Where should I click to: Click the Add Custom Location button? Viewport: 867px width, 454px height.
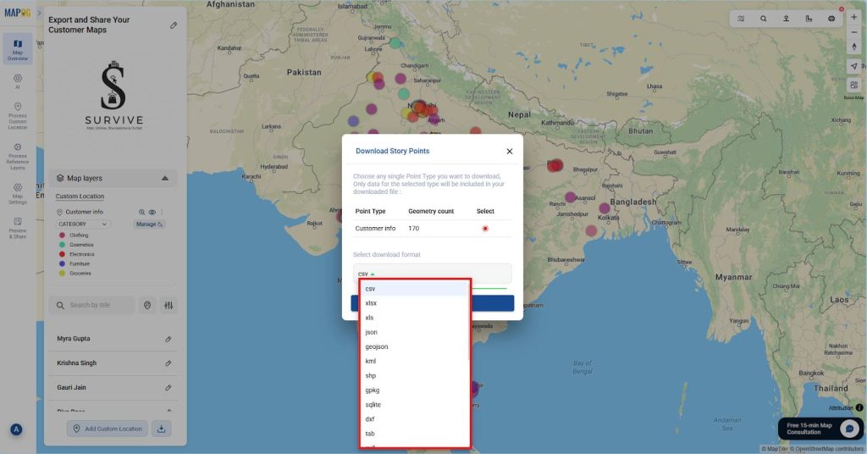[108, 429]
